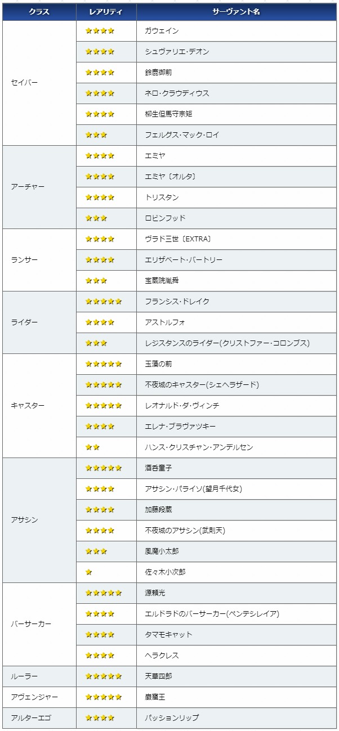Click the servant name 玉藻の前
This screenshot has height=731, width=339.
pyautogui.click(x=159, y=364)
